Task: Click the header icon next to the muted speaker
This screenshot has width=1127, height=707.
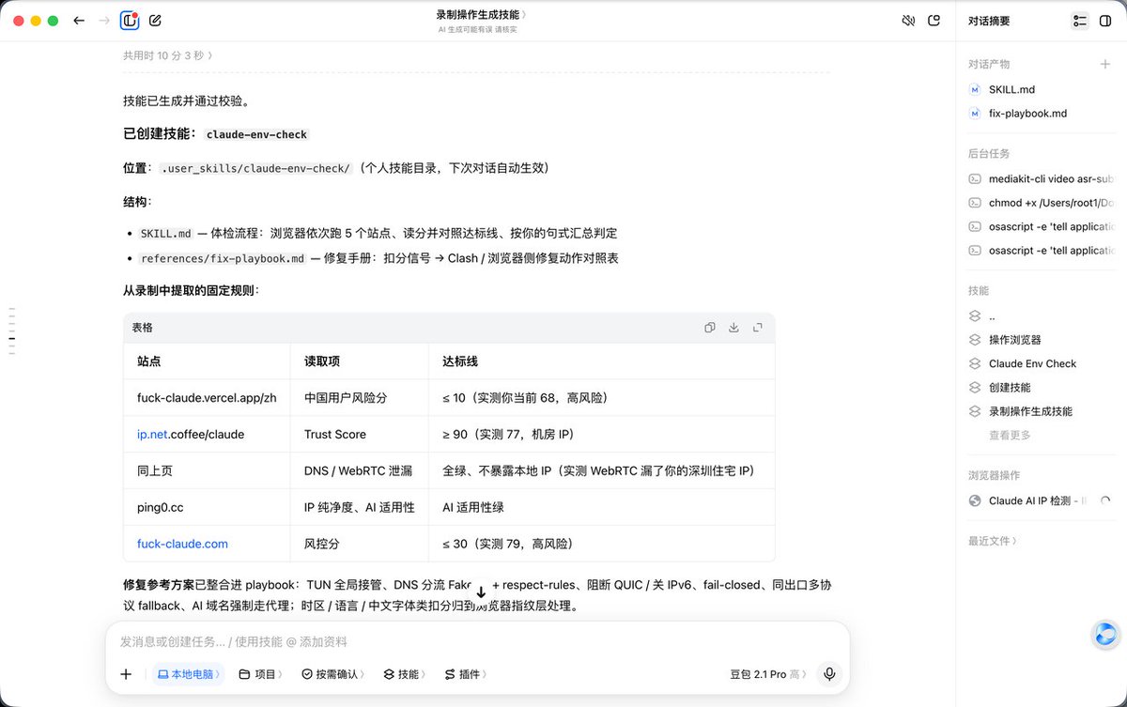Action: pyautogui.click(x=934, y=20)
